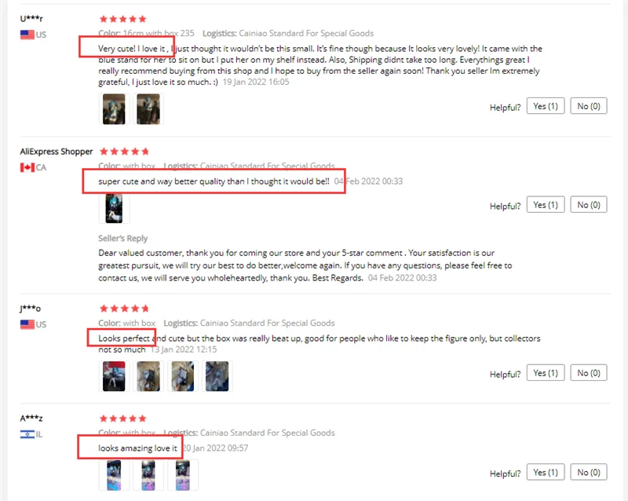628x501 pixels.
Task: Click the Israel flag icon under A***z
Action: tap(27, 434)
